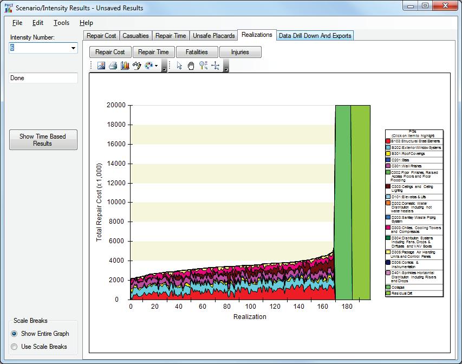462x364 pixels.
Task: Select the magnifier zoom tool
Action: pos(203,66)
